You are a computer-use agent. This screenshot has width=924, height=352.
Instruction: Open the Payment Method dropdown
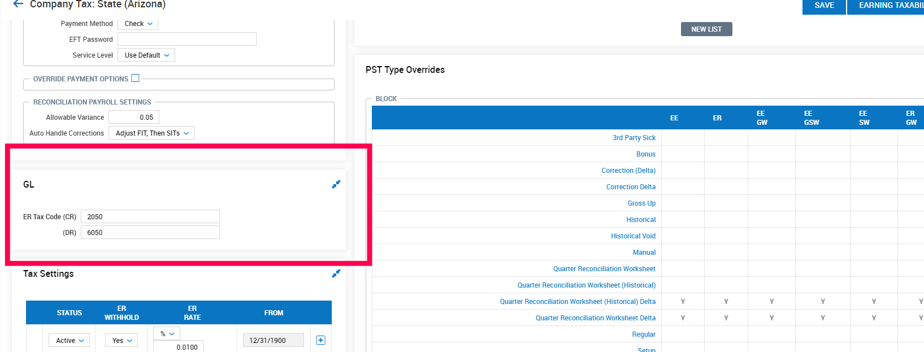[x=138, y=24]
